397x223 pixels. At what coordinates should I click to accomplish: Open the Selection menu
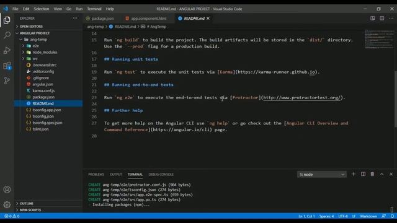click(x=42, y=9)
